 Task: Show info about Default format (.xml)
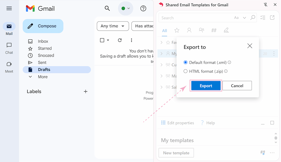tap(230, 62)
